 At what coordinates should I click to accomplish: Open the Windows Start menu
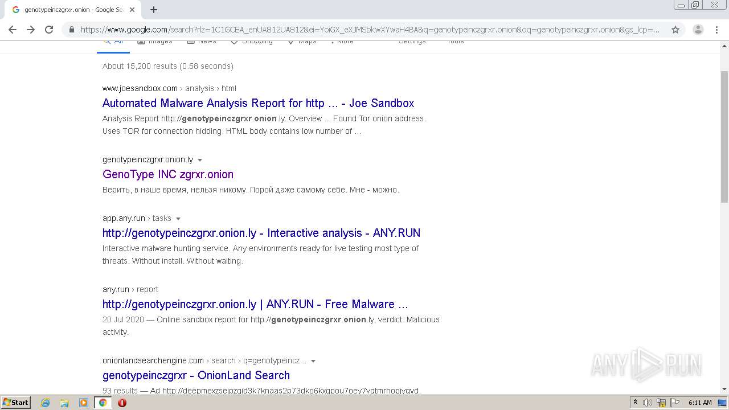(x=16, y=402)
